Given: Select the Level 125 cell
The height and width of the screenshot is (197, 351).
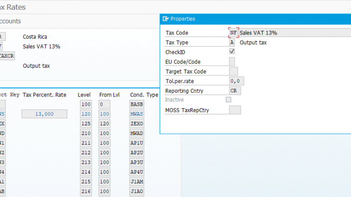Looking at the screenshot, I should click(86, 123).
